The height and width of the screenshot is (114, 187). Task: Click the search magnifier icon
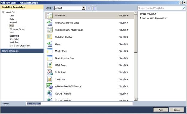click(x=183, y=8)
